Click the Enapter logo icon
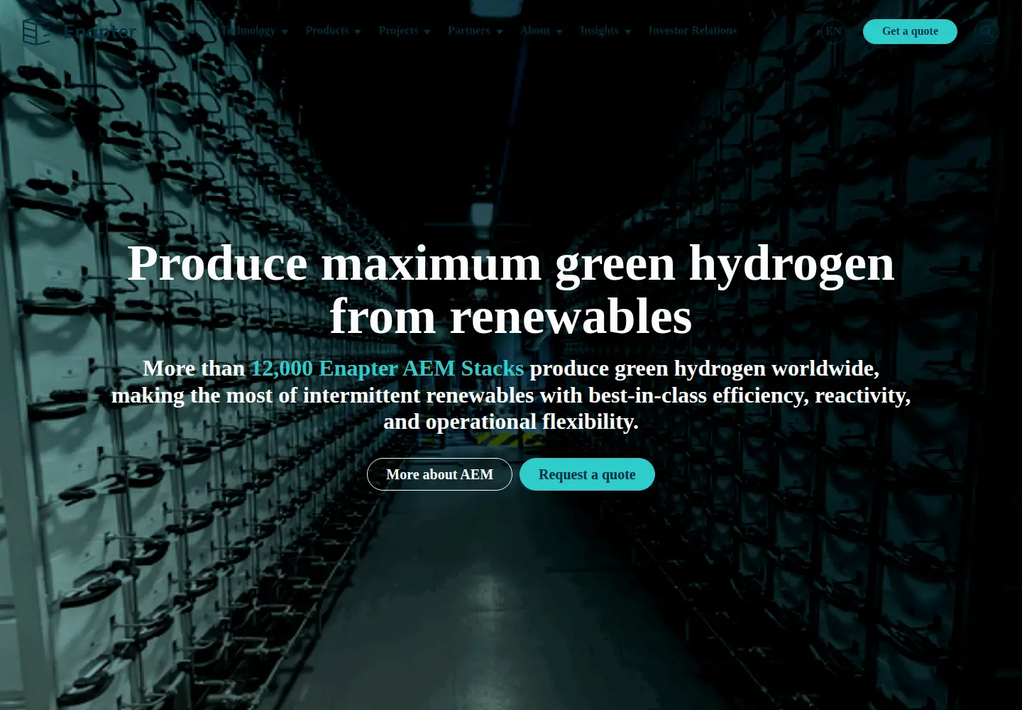The width and height of the screenshot is (1022, 710). 35,31
